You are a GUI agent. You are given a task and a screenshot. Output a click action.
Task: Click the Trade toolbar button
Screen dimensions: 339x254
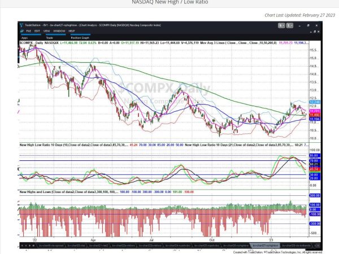[48, 38]
